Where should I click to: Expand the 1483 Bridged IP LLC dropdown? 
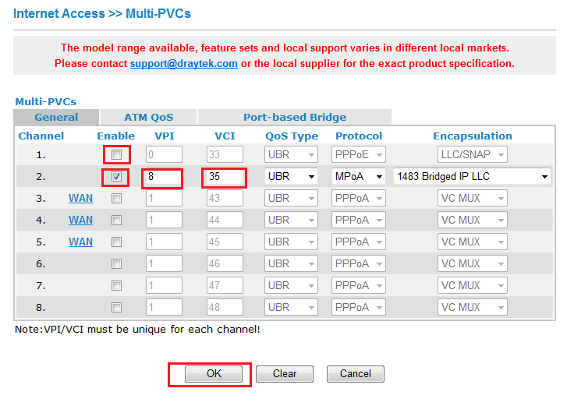pyautogui.click(x=472, y=177)
